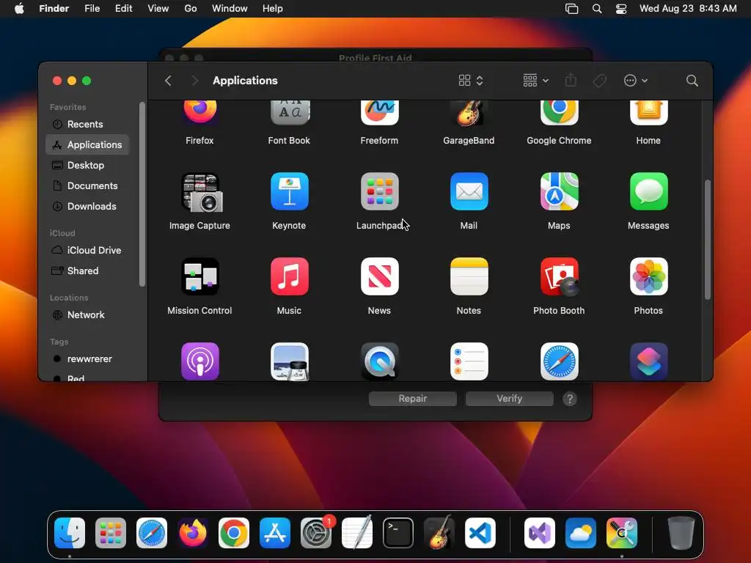Click the Repair button in First Aid window

point(412,398)
